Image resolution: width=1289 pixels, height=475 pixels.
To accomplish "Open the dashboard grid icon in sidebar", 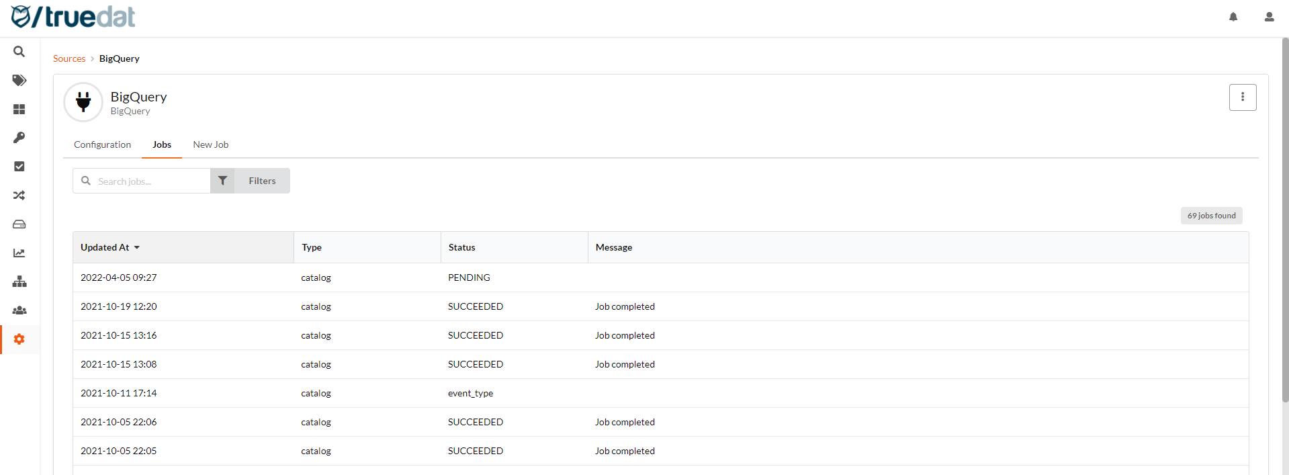I will (x=19, y=109).
